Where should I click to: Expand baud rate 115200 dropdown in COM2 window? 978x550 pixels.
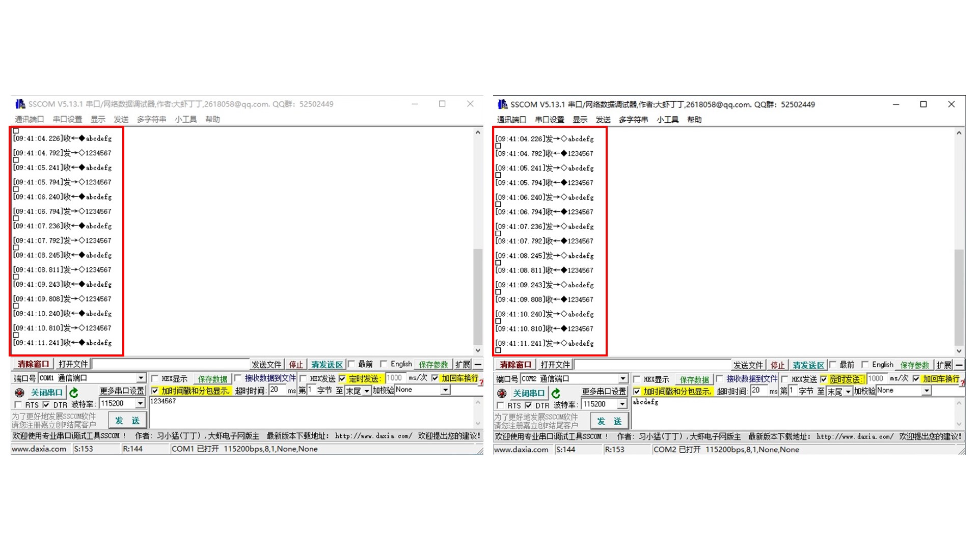coord(622,404)
